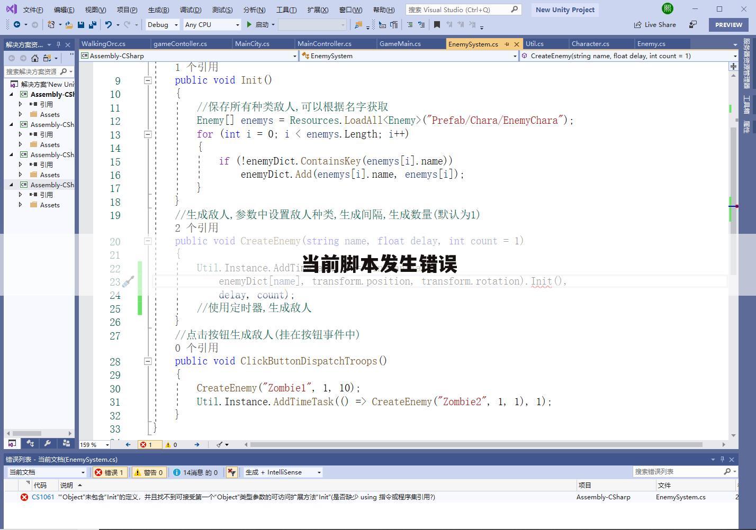
Task: Start debugging with the green play icon
Action: click(x=249, y=24)
